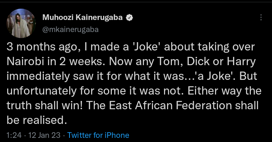272x142 pixels.
Task: Click the first quoted 'Joke' word
Action: pyautogui.click(x=146, y=47)
